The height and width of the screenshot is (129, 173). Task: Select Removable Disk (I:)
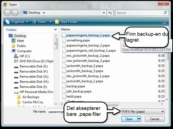click(31, 87)
